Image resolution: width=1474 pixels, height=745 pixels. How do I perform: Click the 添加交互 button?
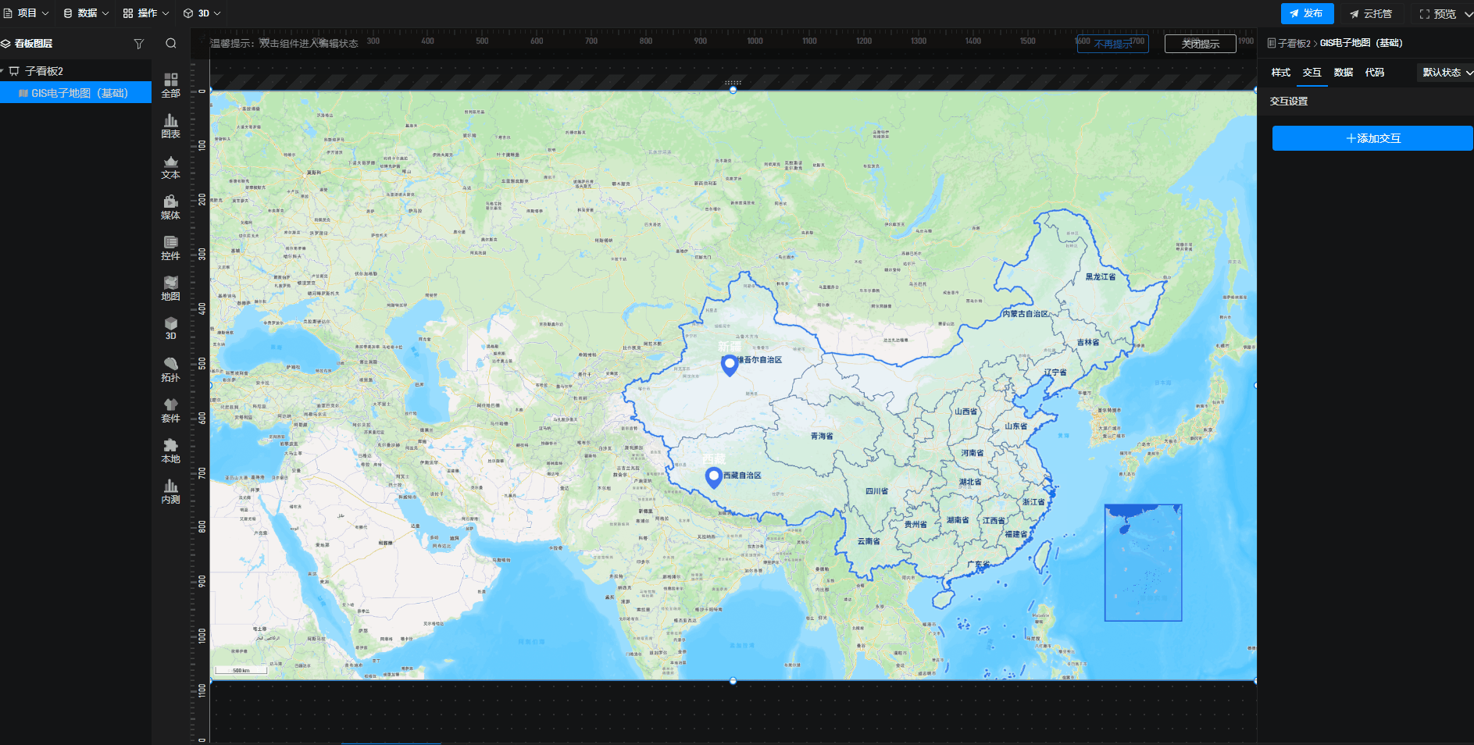click(1372, 138)
